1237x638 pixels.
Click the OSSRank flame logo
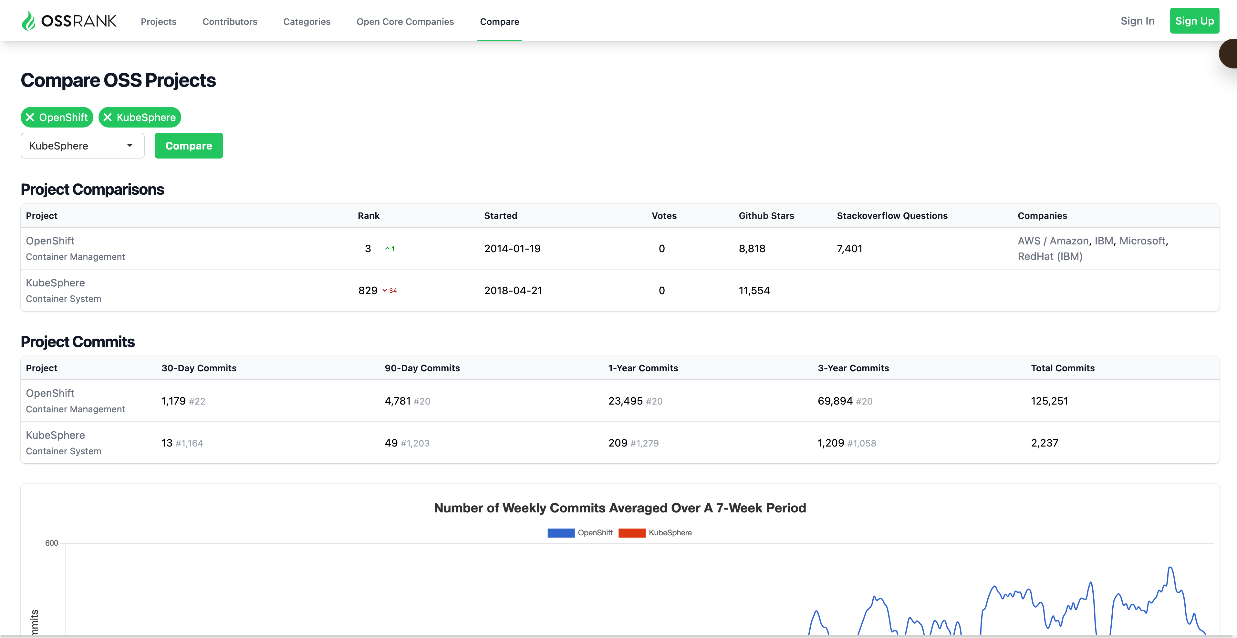[x=28, y=21]
